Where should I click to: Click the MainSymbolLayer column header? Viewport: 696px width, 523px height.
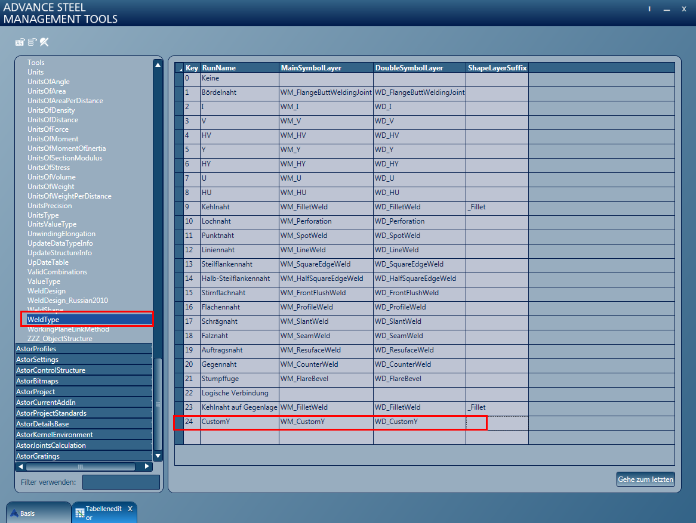(327, 68)
